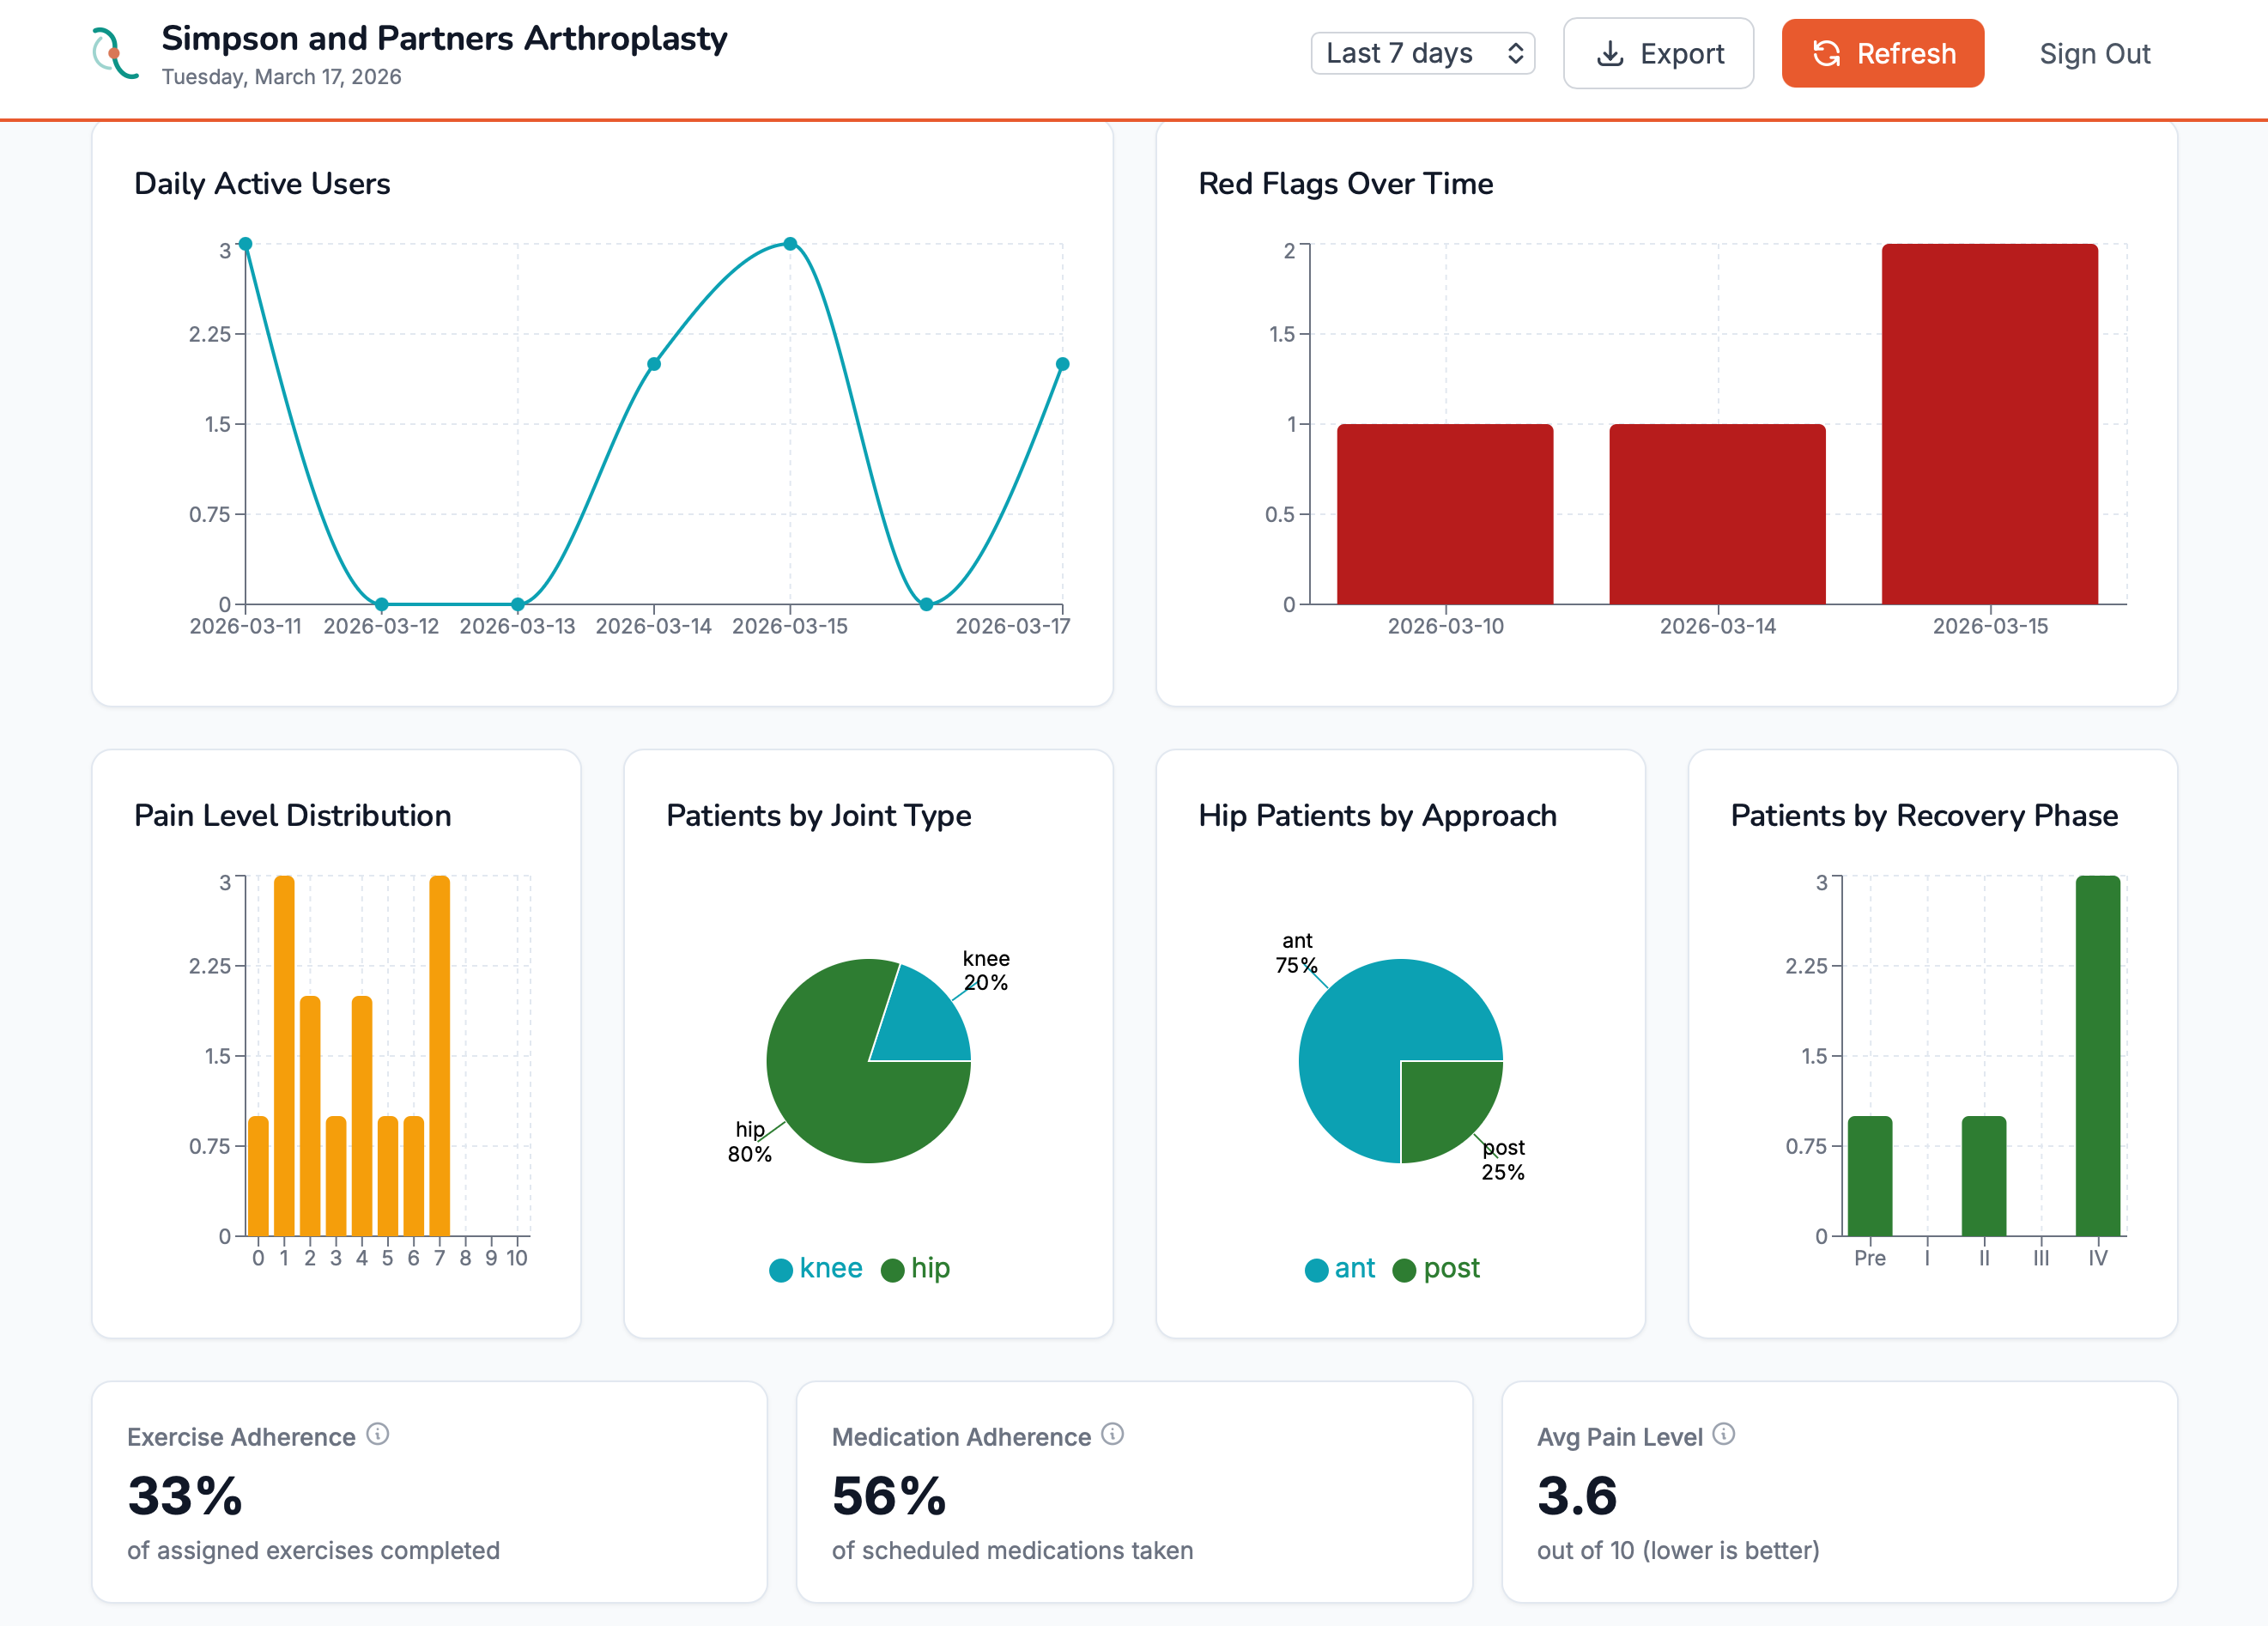This screenshot has height=1626, width=2268.
Task: Click the 'Hip Patients by Approach' title
Action: [1377, 815]
